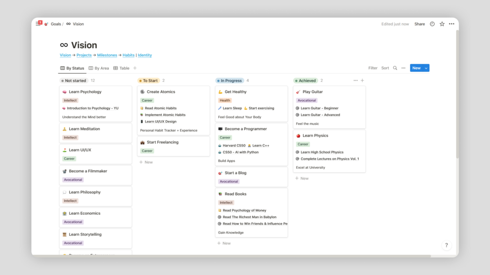Add a card to the Achieved column
490x275 pixels.
[362, 80]
